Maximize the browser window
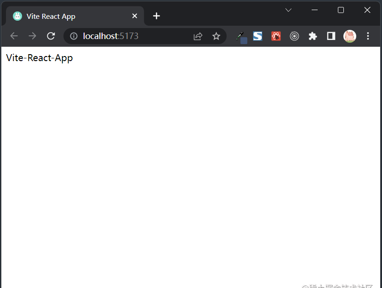 (341, 10)
